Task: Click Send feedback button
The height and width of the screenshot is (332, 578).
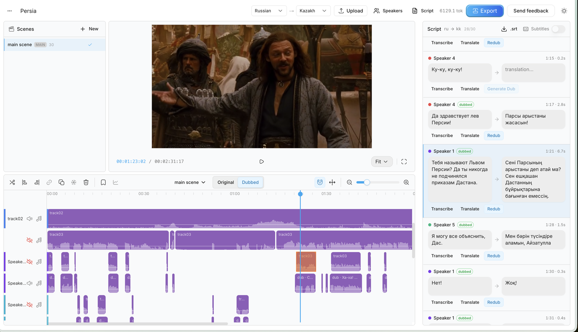Action: point(531,11)
